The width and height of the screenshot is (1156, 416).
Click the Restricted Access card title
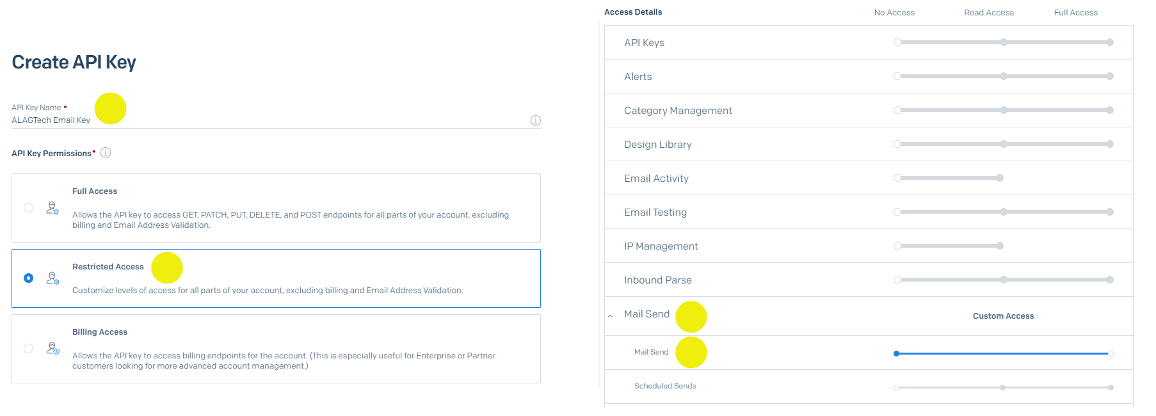click(x=108, y=267)
